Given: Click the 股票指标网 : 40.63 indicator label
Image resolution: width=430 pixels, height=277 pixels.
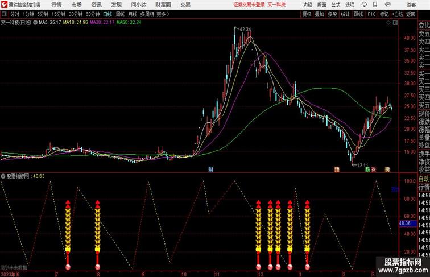Looking at the screenshot, I should click(x=26, y=176).
